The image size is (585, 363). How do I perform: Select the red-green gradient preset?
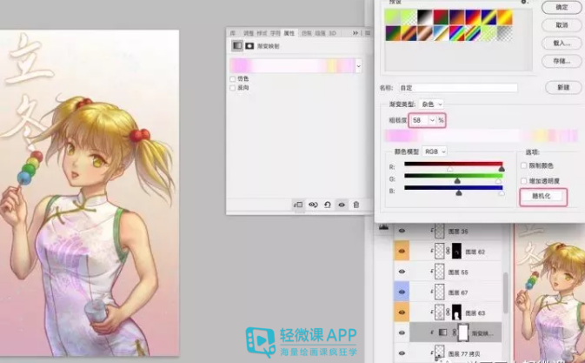tap(441, 17)
